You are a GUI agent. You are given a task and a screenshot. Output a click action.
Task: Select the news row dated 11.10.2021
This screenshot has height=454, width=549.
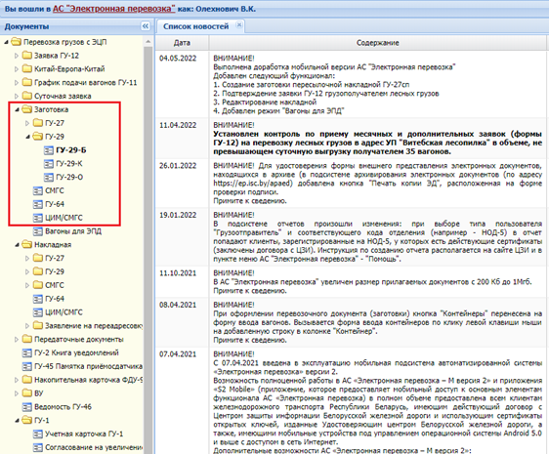(351, 282)
